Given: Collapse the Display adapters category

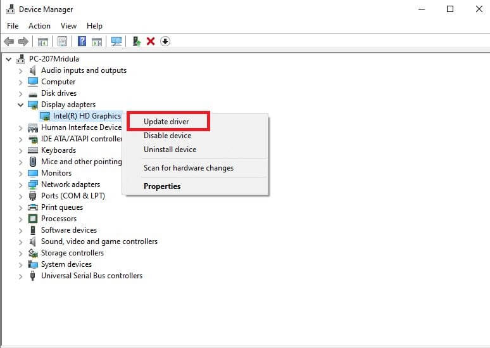Looking at the screenshot, I should (20, 105).
